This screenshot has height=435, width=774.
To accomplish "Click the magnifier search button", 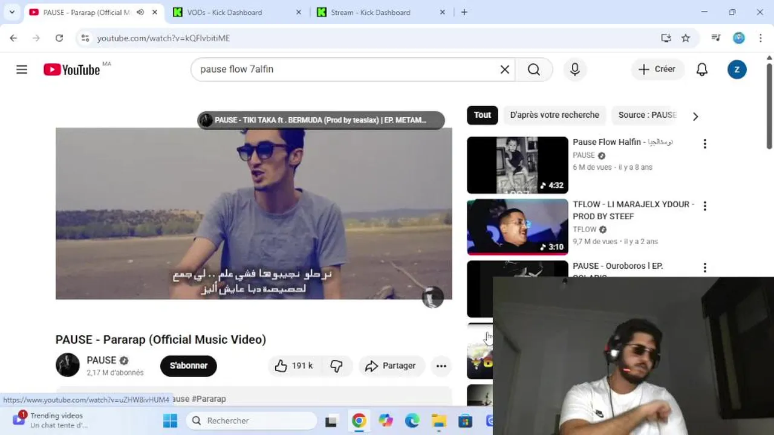I will [534, 69].
